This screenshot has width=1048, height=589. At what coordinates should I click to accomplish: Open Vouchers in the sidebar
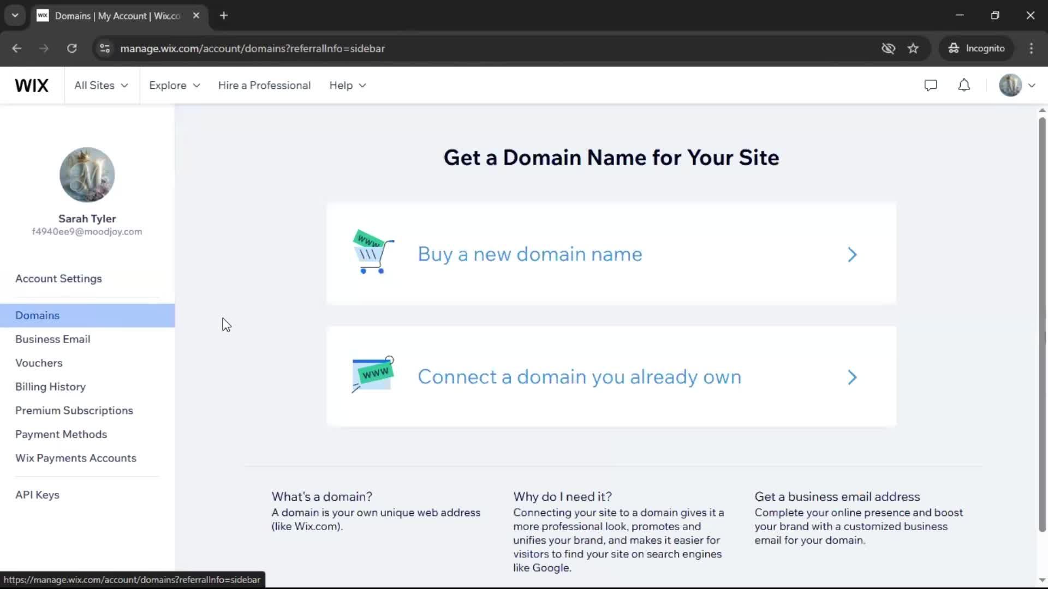[39, 363]
